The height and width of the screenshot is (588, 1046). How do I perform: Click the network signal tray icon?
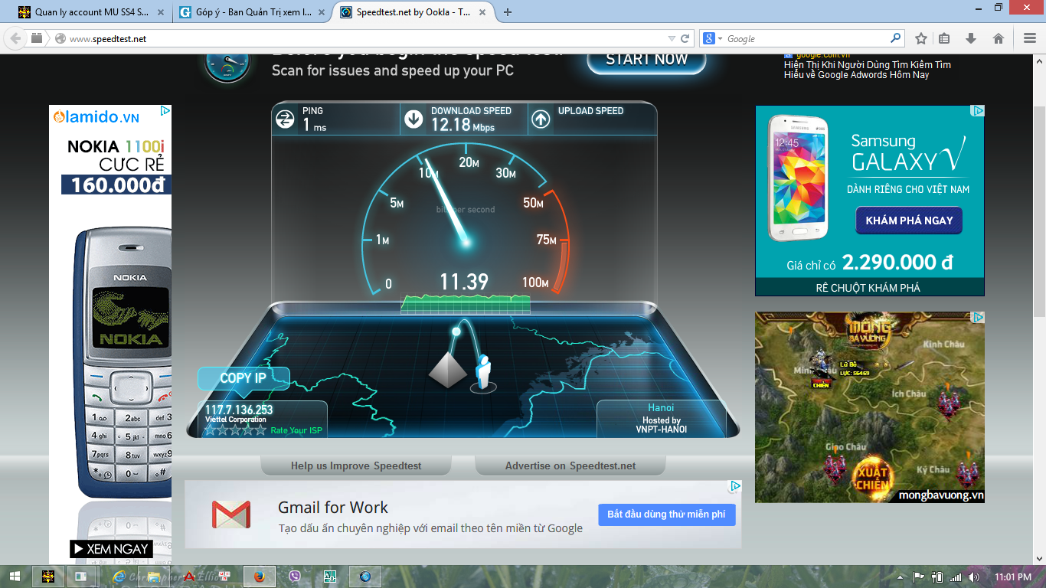click(x=956, y=577)
